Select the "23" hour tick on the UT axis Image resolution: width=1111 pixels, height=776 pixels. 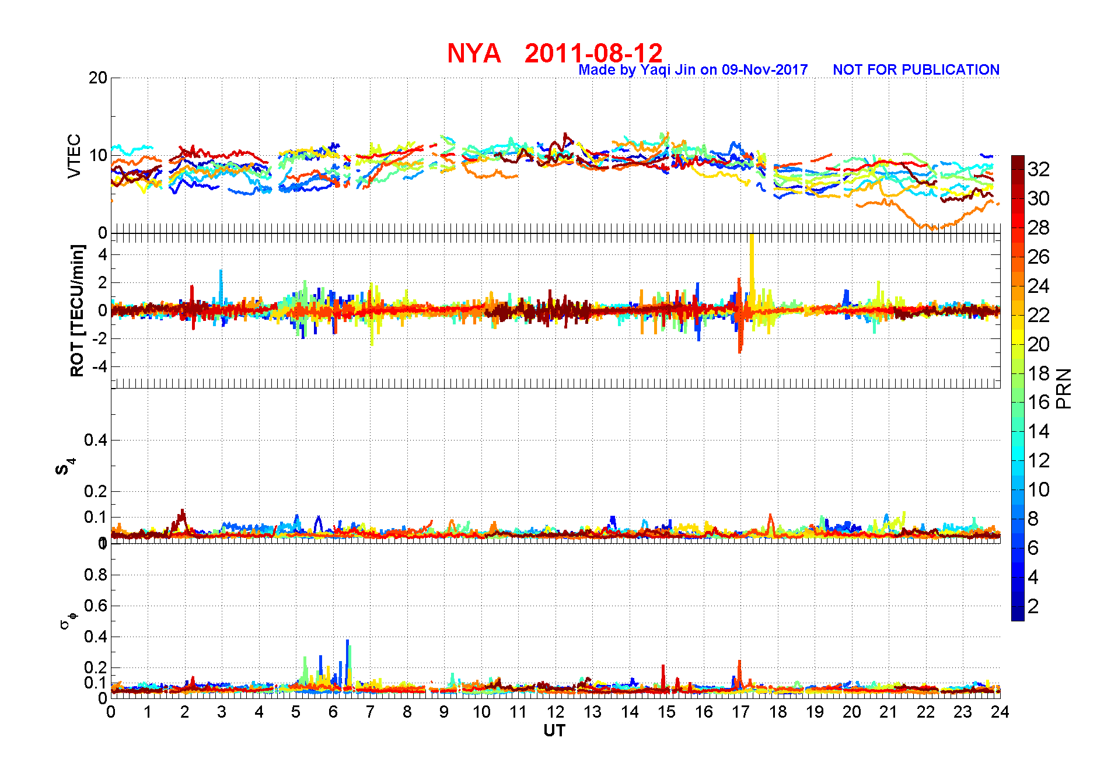click(963, 712)
